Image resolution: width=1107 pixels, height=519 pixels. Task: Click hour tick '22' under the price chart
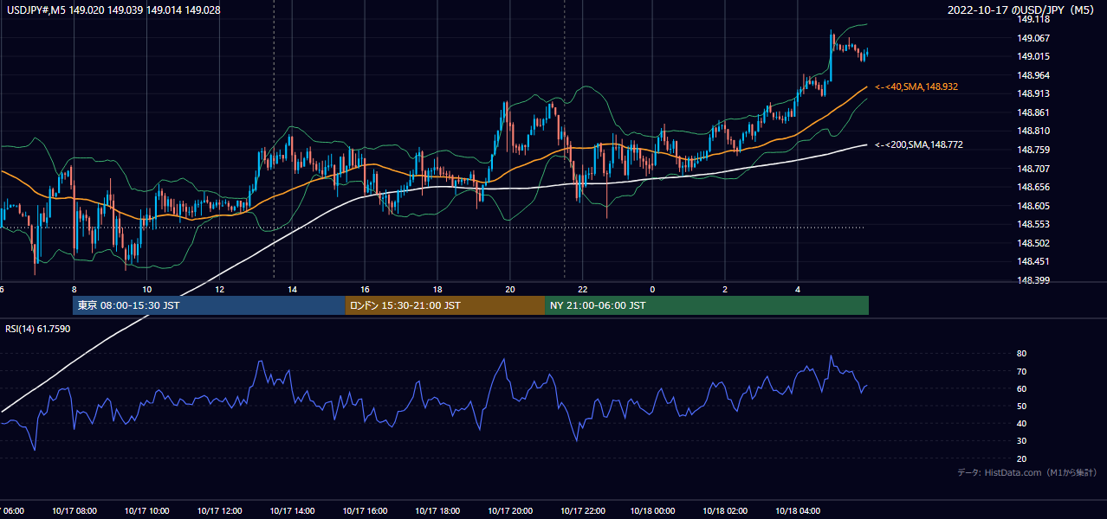(x=583, y=289)
